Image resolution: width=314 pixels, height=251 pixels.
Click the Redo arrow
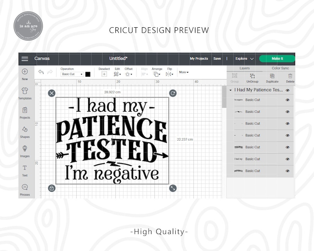pyautogui.click(x=50, y=72)
